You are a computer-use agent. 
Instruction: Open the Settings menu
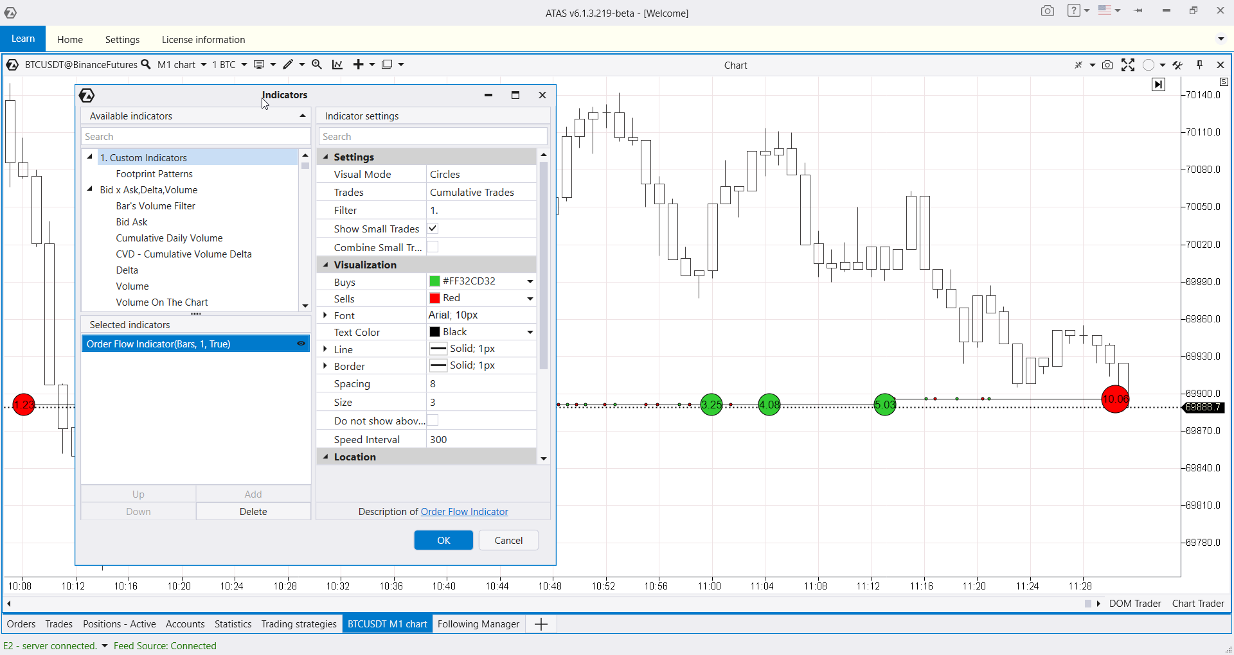(122, 39)
